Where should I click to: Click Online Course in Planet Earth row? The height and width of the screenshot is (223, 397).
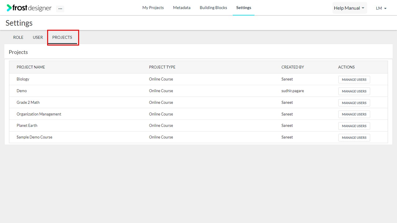coord(161,125)
